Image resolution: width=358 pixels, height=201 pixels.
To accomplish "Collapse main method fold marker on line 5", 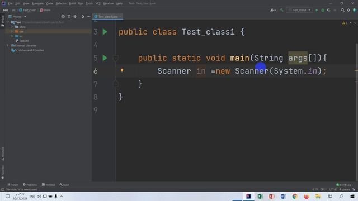I will tap(116, 58).
